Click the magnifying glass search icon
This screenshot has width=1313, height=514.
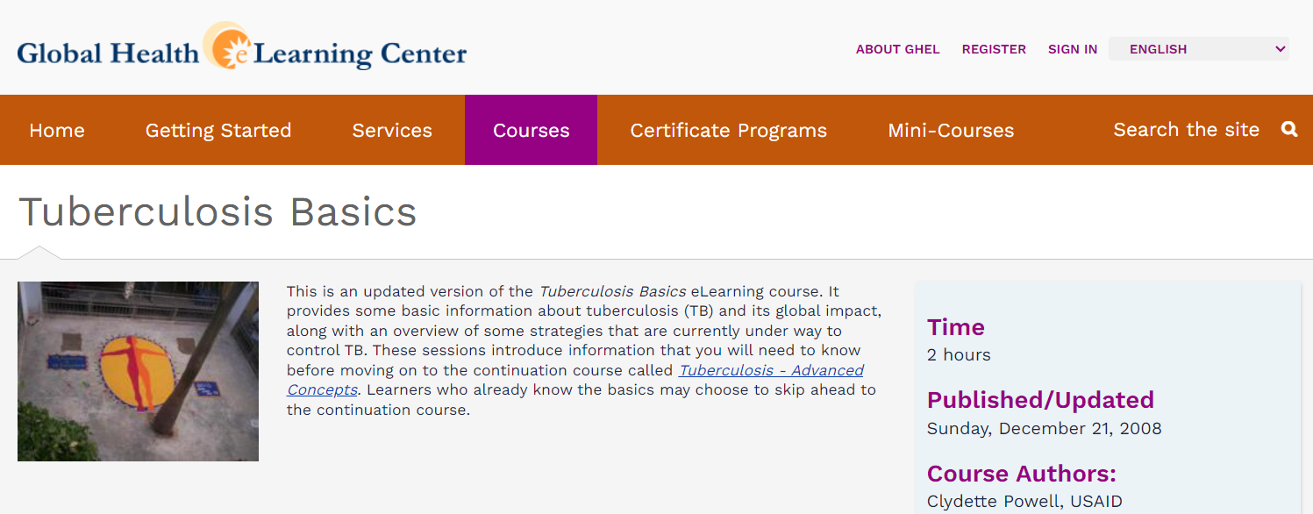[1288, 130]
